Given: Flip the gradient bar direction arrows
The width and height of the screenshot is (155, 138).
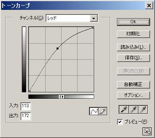Looking at the screenshot, I should [x=62, y=97].
